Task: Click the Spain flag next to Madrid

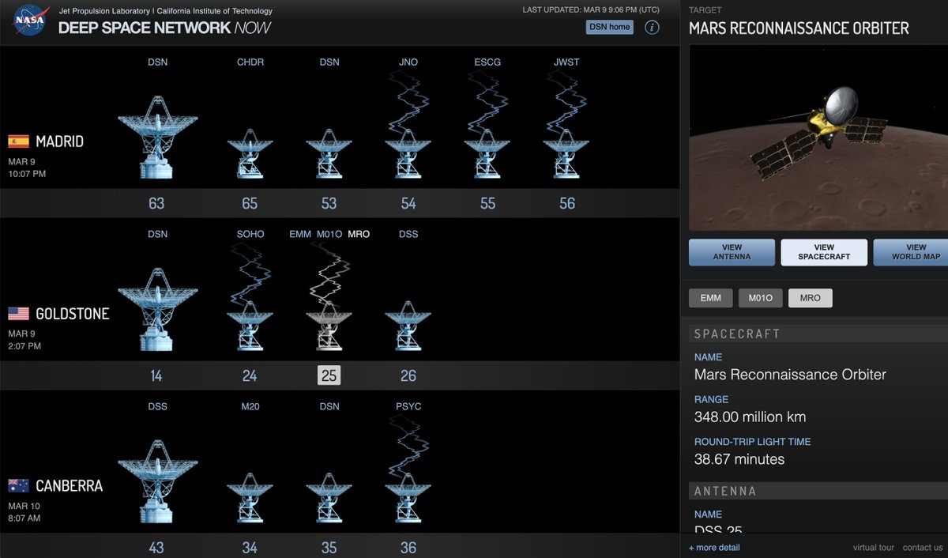Action: pos(18,141)
